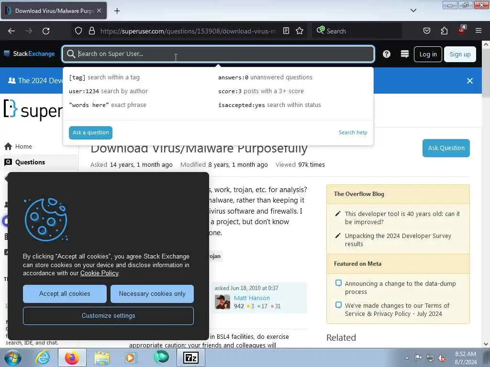Click the "user:1234 search by author" hint

109,91
